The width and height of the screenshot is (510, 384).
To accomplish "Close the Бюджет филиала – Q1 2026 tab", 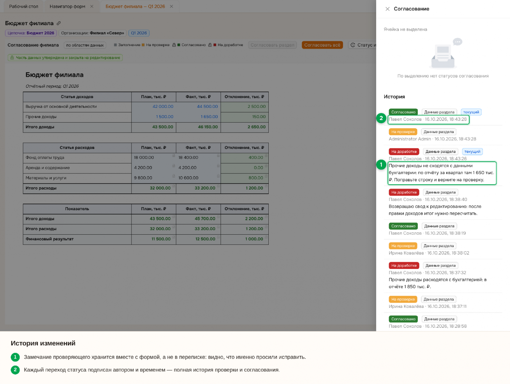I will (x=172, y=7).
